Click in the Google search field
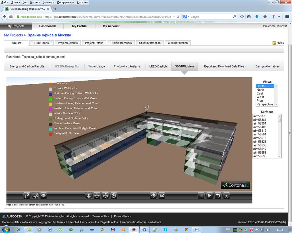The height and width of the screenshot is (233, 292). (210, 16)
